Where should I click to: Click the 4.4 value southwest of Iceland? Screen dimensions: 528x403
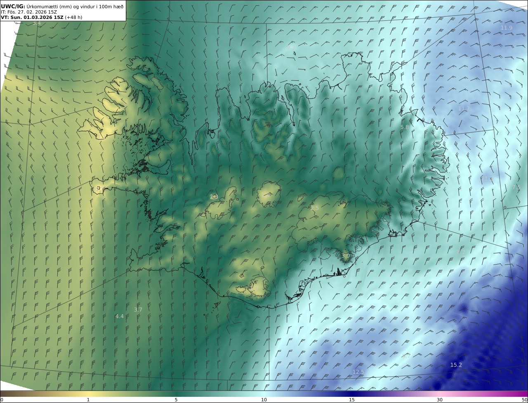click(x=119, y=316)
